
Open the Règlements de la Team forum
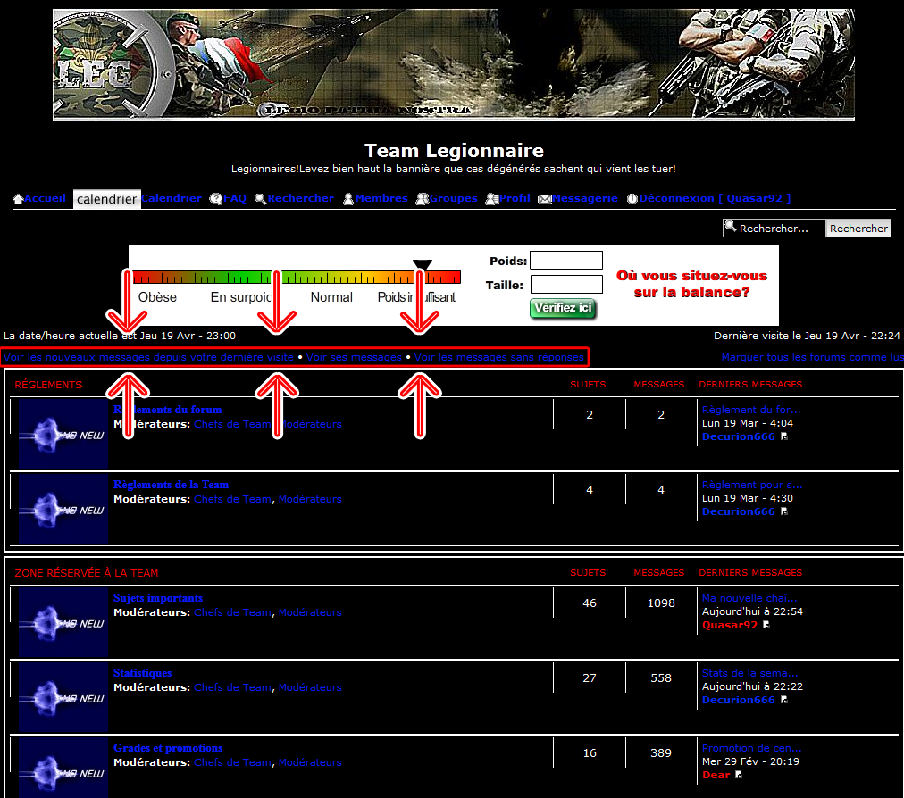pos(171,485)
